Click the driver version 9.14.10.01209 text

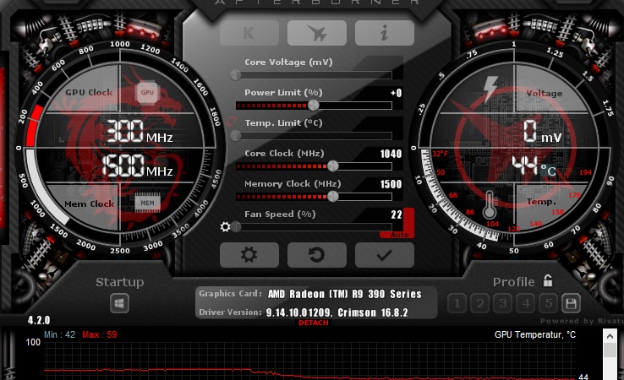click(298, 312)
